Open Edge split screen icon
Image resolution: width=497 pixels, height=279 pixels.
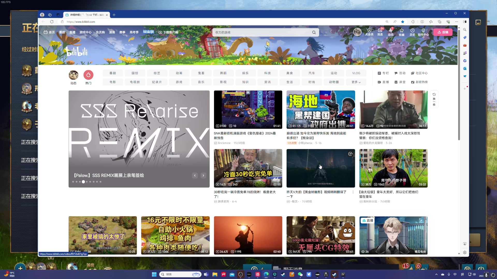coord(422,22)
